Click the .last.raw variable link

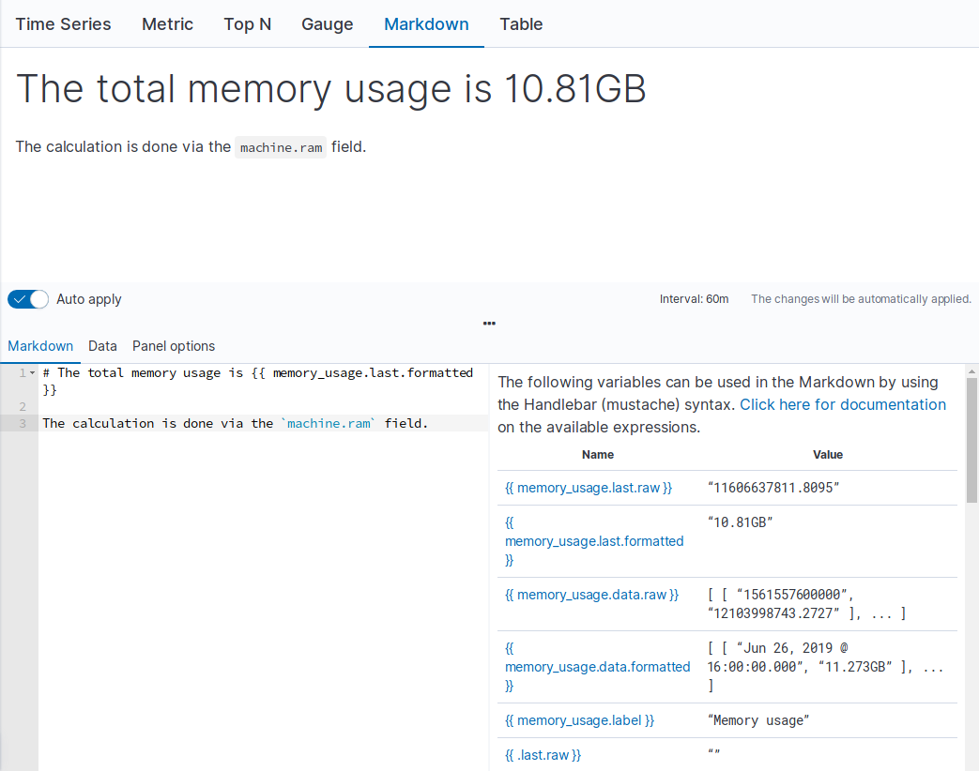[542, 754]
